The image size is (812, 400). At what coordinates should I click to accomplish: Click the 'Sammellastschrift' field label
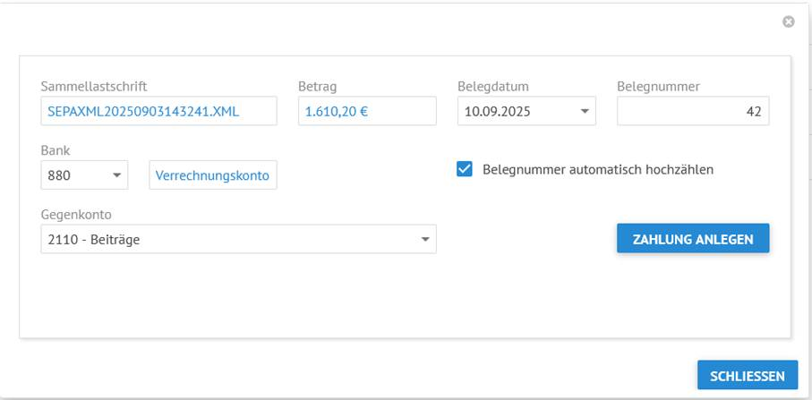coord(94,87)
